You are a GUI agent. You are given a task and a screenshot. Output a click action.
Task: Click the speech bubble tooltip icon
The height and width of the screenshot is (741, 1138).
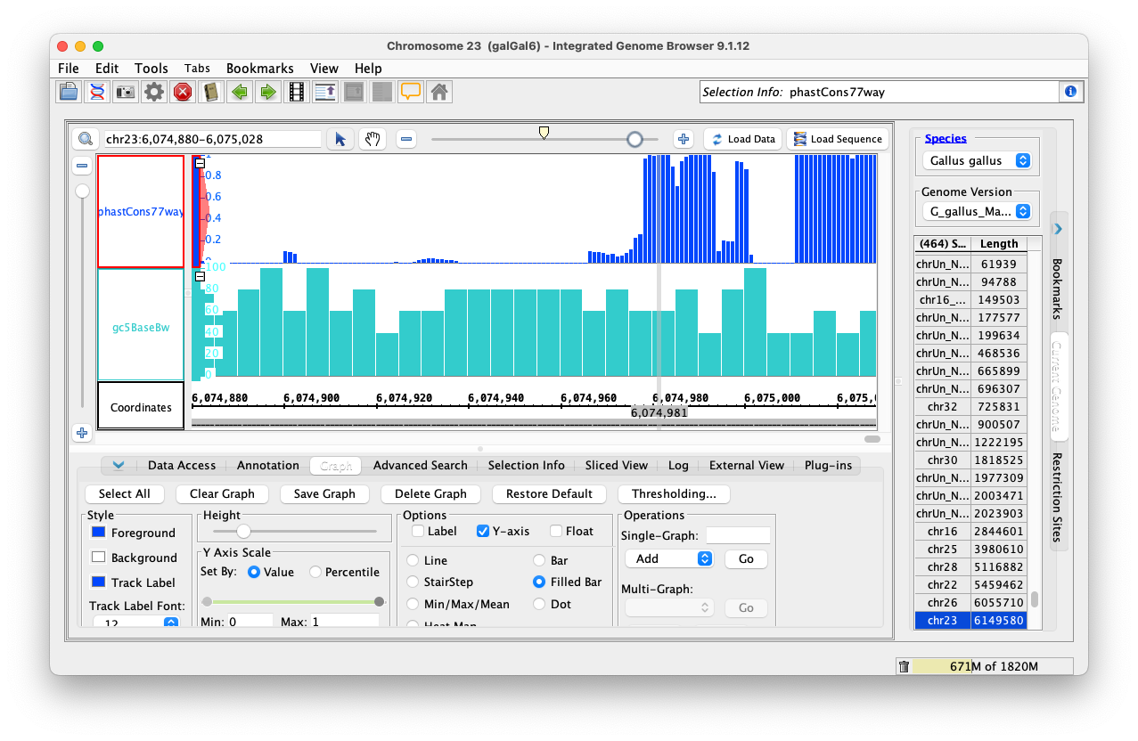(x=410, y=92)
